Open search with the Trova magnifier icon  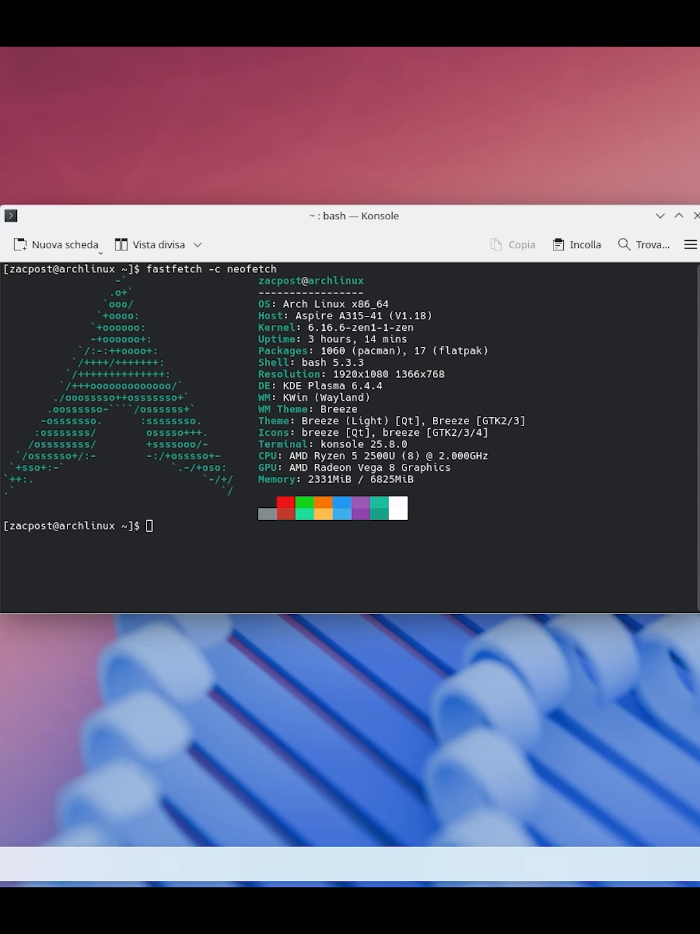(x=624, y=245)
